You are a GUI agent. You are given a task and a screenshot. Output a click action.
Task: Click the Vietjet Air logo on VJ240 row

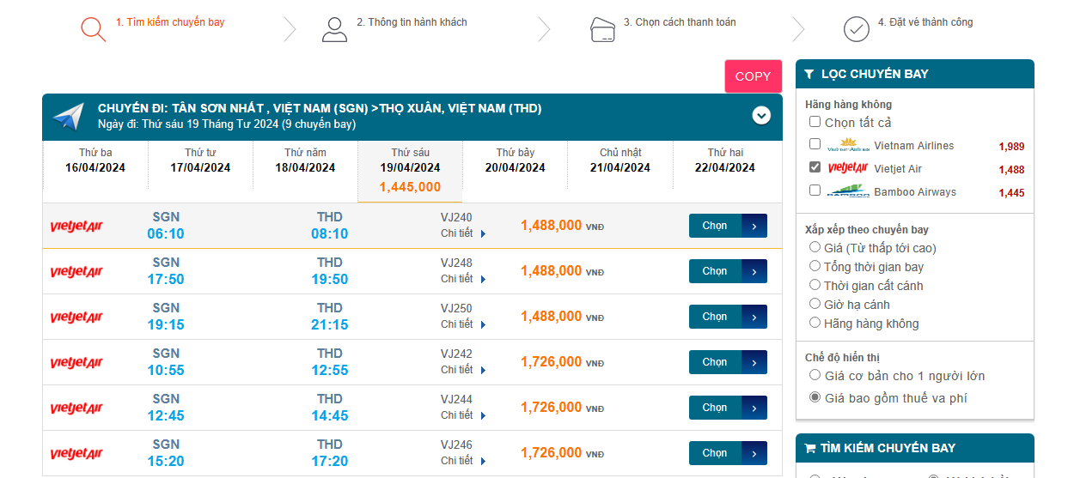(x=76, y=226)
